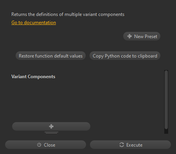The height and width of the screenshot is (154, 176).
Task: Restore function default values
Action: [50, 56]
